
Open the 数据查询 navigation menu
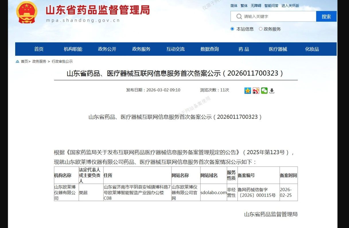tap(209, 49)
